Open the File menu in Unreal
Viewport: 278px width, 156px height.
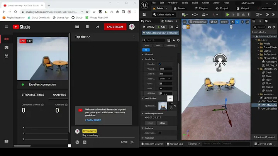154,3
